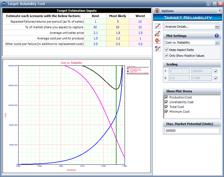The image size is (224, 177).
Task: Click app icon in window title bar
Action: 4,4
